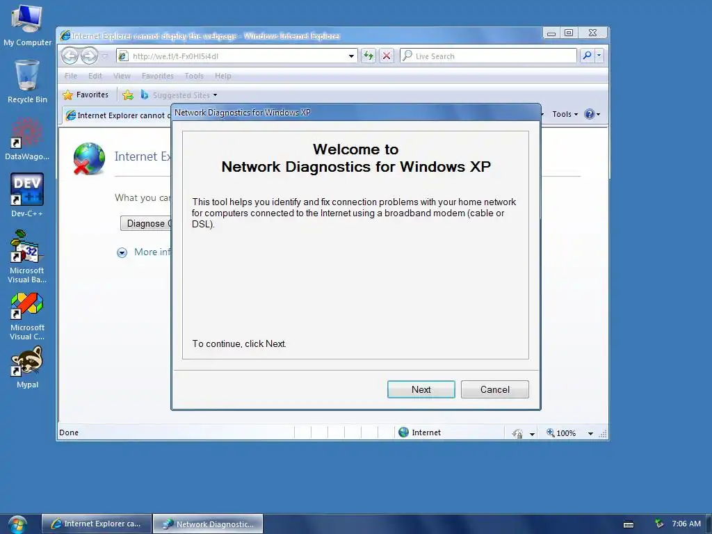Open the Favorites star button
Viewport: 712px width, 534px height.
[x=86, y=95]
